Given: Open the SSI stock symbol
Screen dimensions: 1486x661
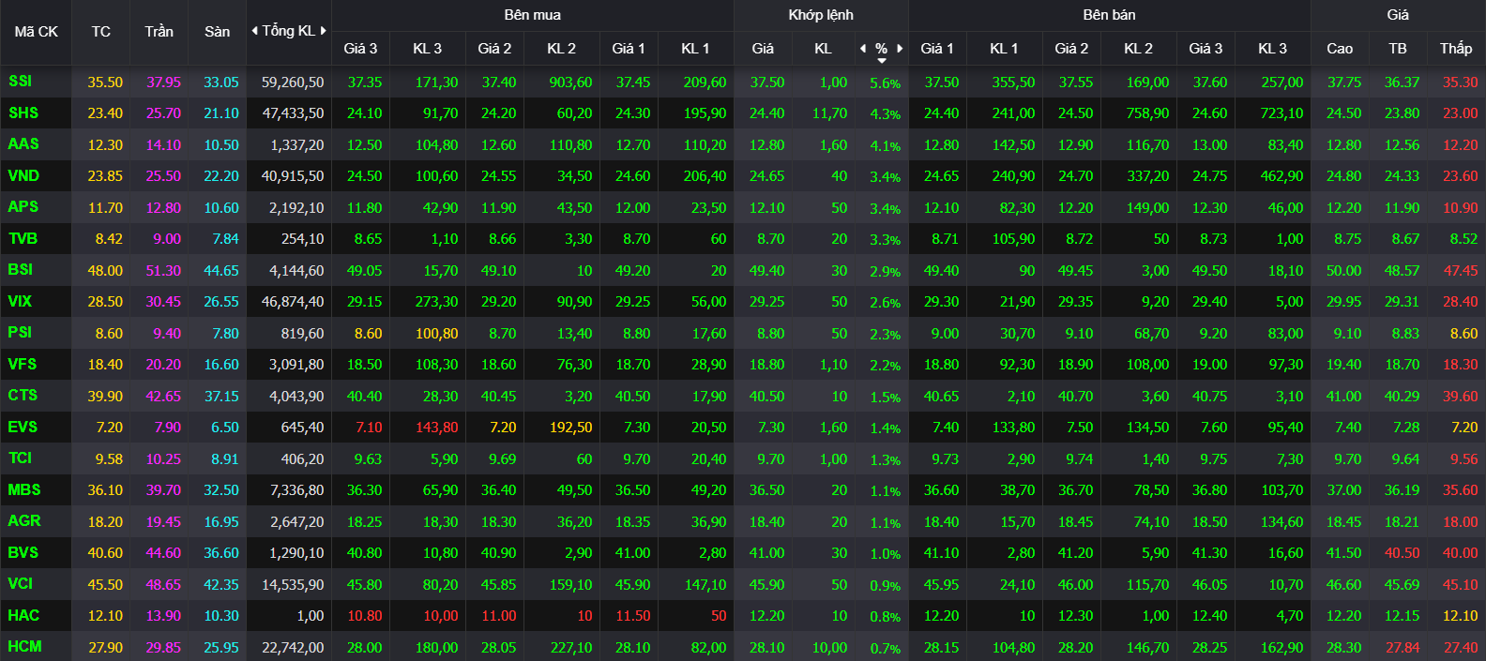Looking at the screenshot, I should pos(20,82).
